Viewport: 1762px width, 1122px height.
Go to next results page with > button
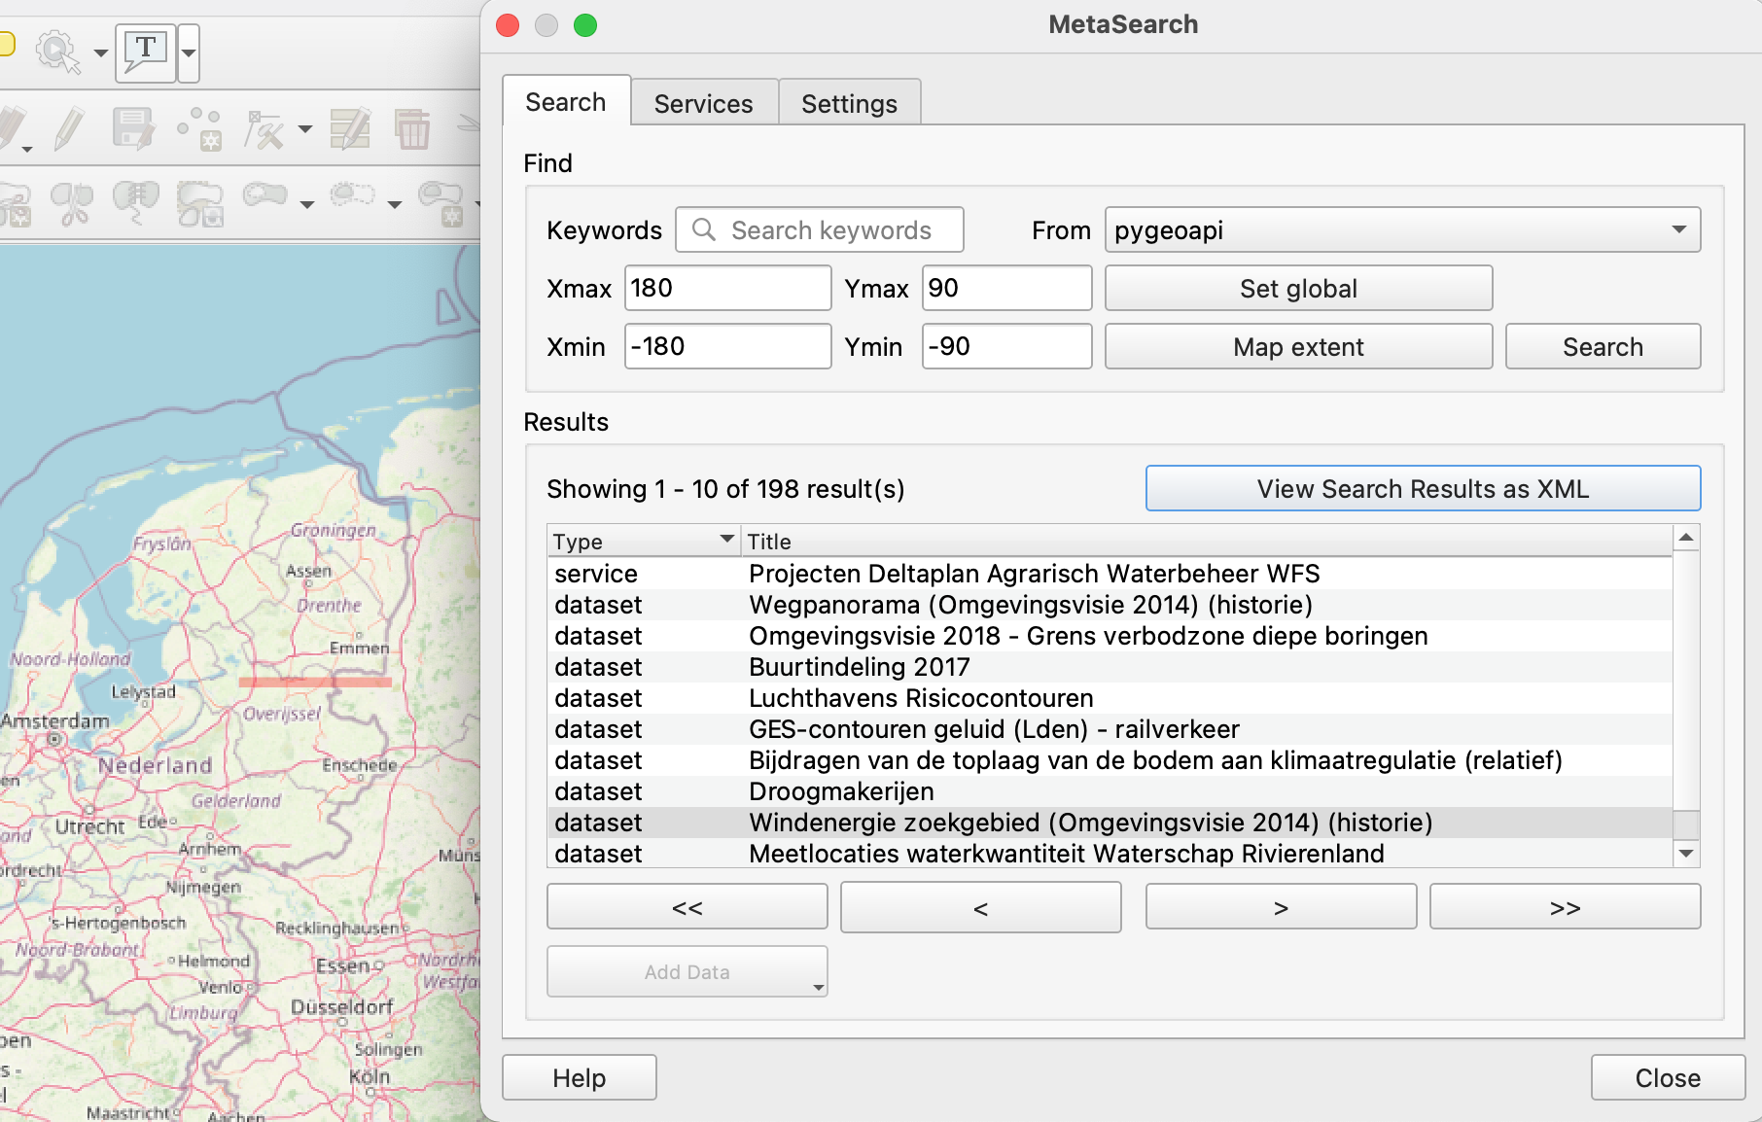(1280, 907)
